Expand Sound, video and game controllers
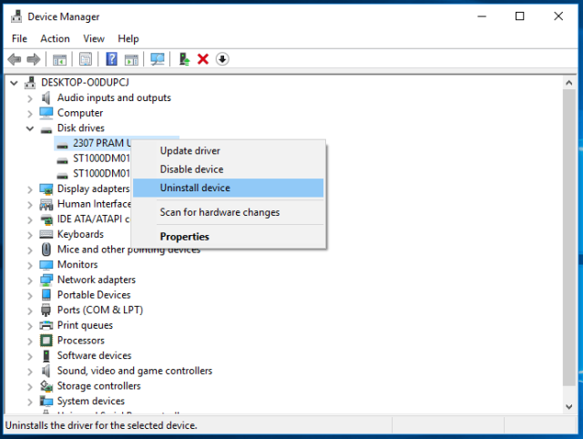Viewport: 583px width, 439px height. [x=31, y=371]
